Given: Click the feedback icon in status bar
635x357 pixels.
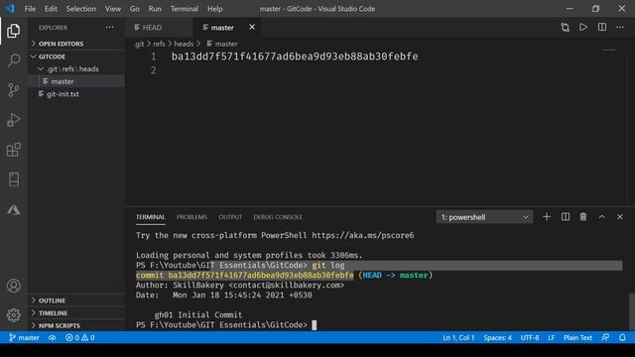Looking at the screenshot, I should click(x=605, y=337).
